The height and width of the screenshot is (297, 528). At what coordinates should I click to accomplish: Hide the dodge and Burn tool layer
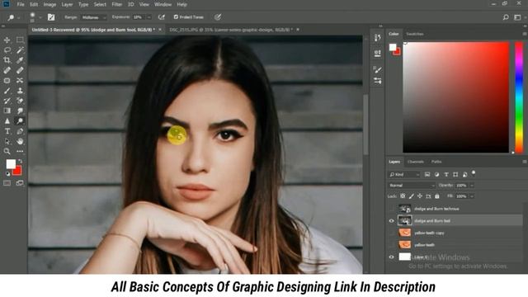click(x=391, y=221)
